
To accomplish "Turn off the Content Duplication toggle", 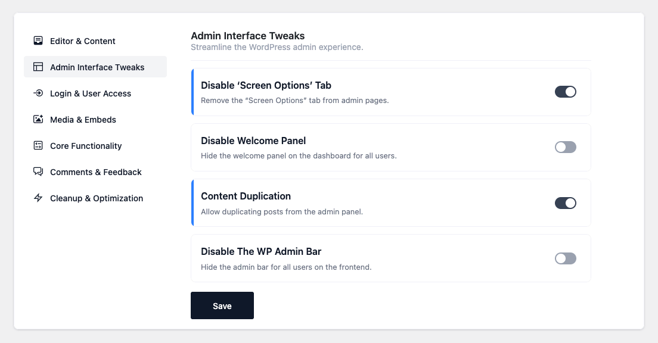I will 565,203.
